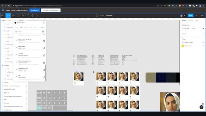Open the Inspect tab

click(x=197, y=20)
